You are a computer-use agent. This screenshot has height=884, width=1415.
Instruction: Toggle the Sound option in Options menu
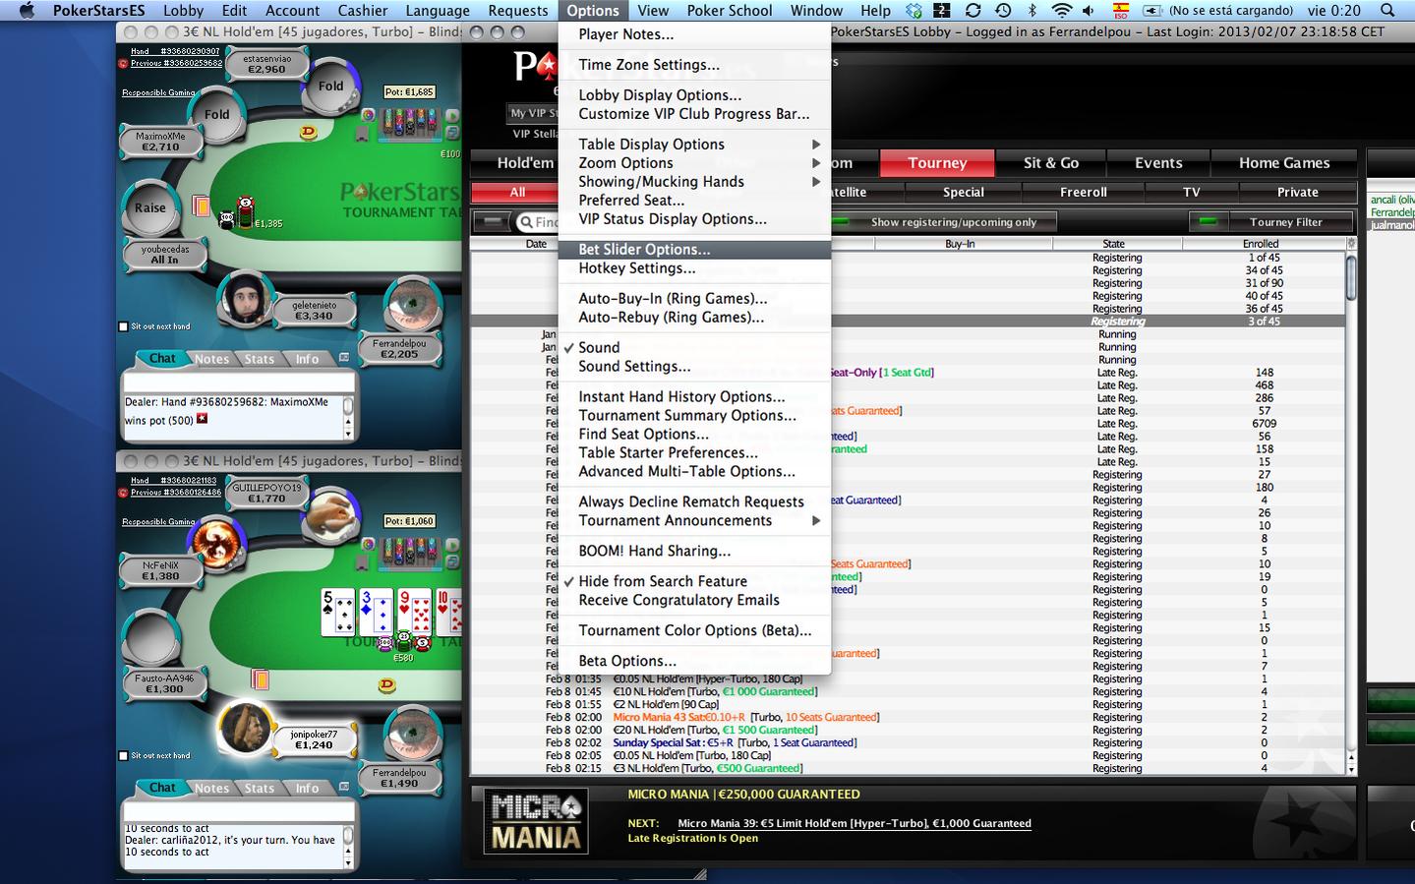694,347
